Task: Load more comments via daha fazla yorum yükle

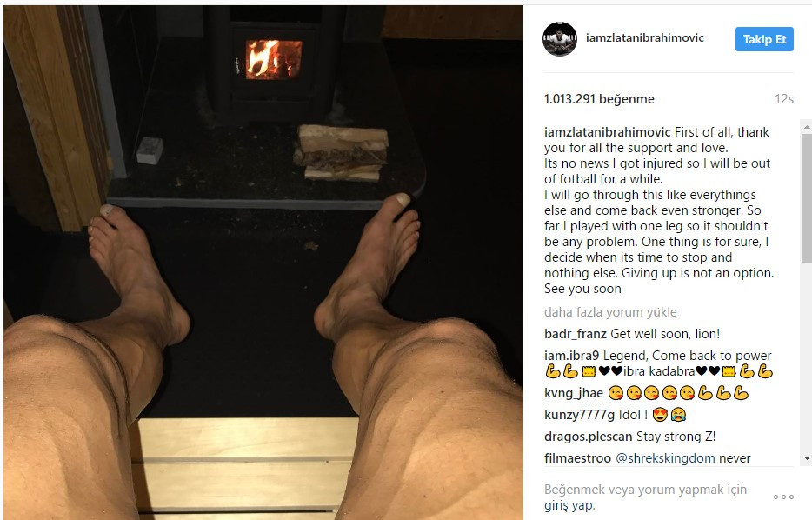Action: tap(610, 312)
